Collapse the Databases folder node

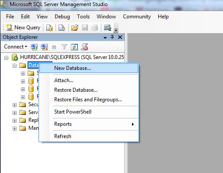[14, 66]
